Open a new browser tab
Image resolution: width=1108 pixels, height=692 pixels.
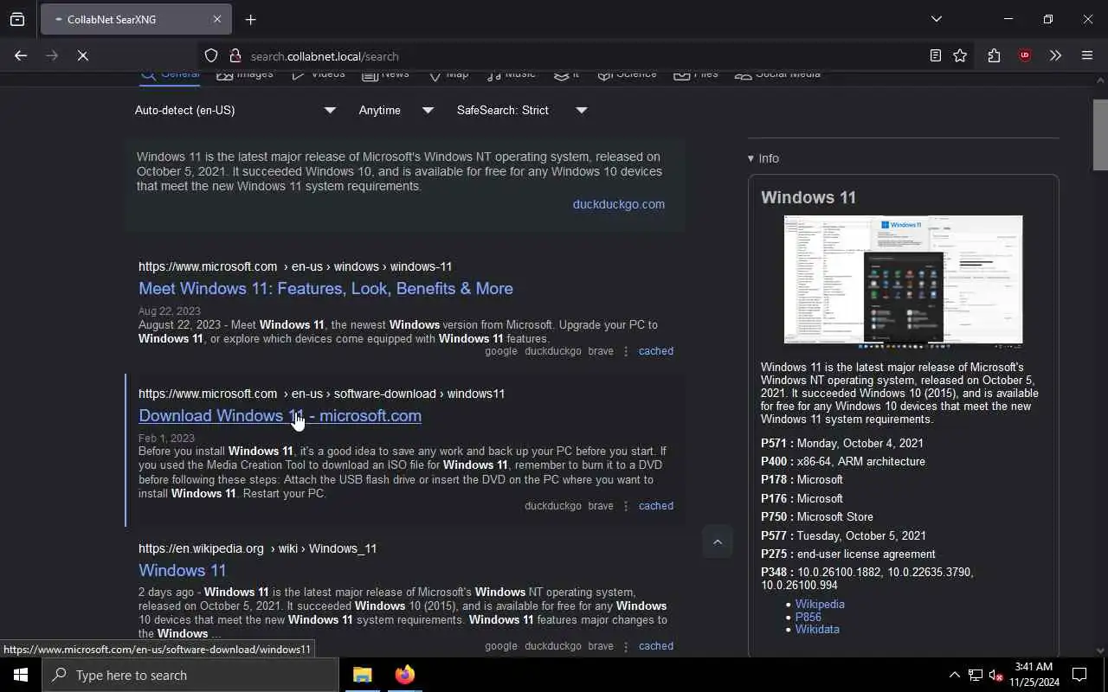click(x=250, y=19)
